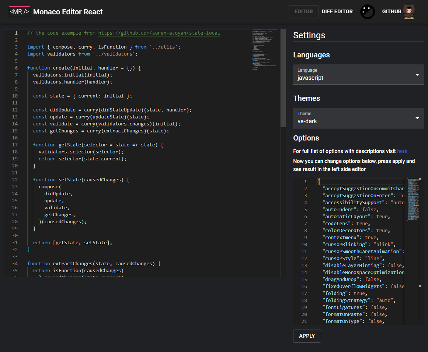Viewport: 428px width, 352px height.
Task: Click line number 1 in the options editor
Action: pyautogui.click(x=305, y=181)
